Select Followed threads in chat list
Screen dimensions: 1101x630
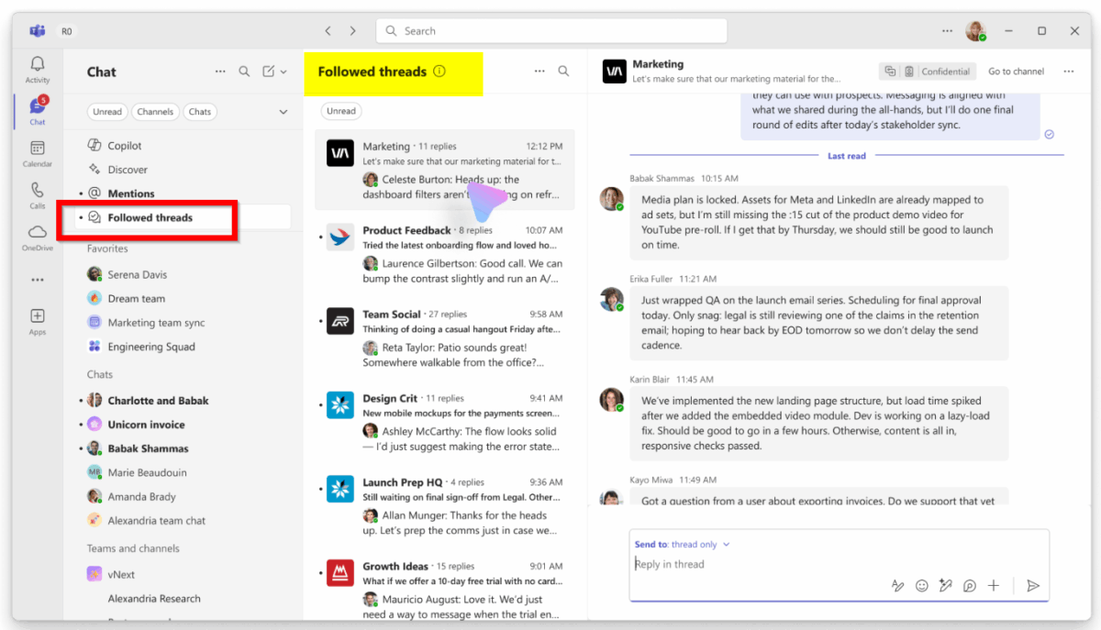click(150, 217)
